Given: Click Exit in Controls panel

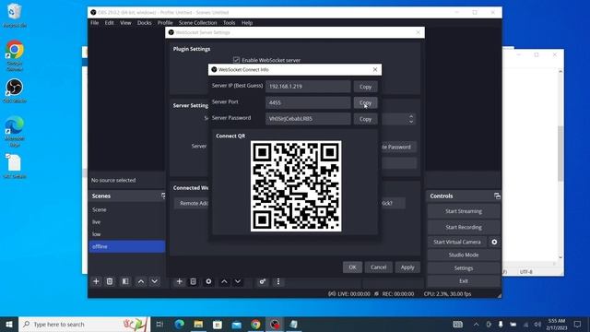Looking at the screenshot, I should (464, 281).
